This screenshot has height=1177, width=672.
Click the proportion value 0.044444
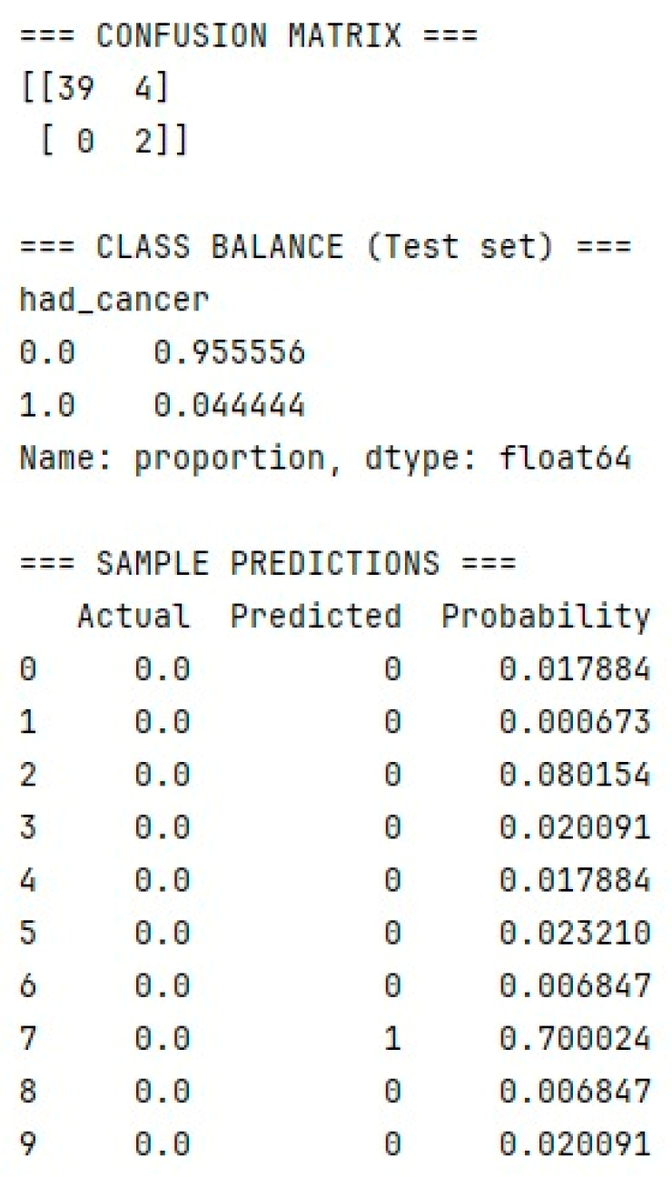pyautogui.click(x=229, y=405)
